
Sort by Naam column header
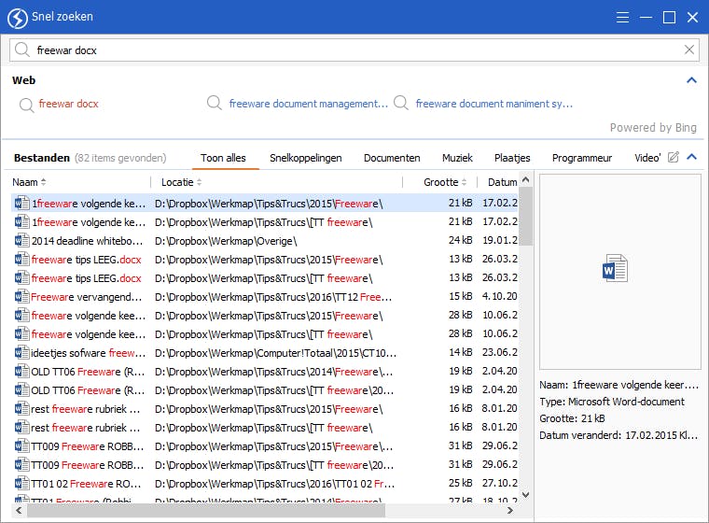click(25, 182)
